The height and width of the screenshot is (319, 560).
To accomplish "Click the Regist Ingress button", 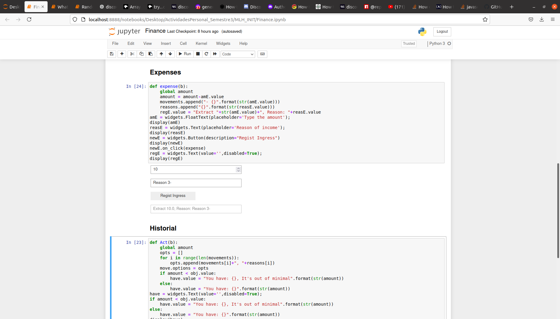I will [x=173, y=196].
